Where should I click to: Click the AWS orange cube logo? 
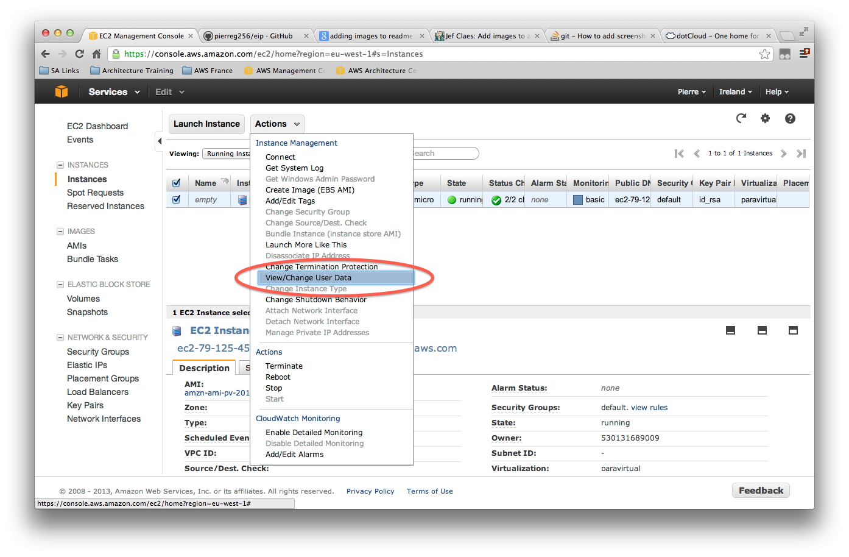[x=62, y=92]
